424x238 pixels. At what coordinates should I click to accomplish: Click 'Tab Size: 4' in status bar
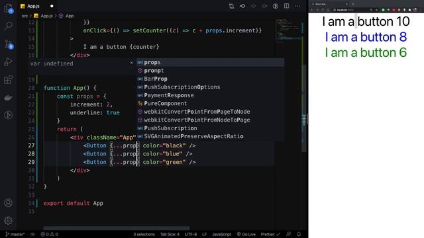170,234
